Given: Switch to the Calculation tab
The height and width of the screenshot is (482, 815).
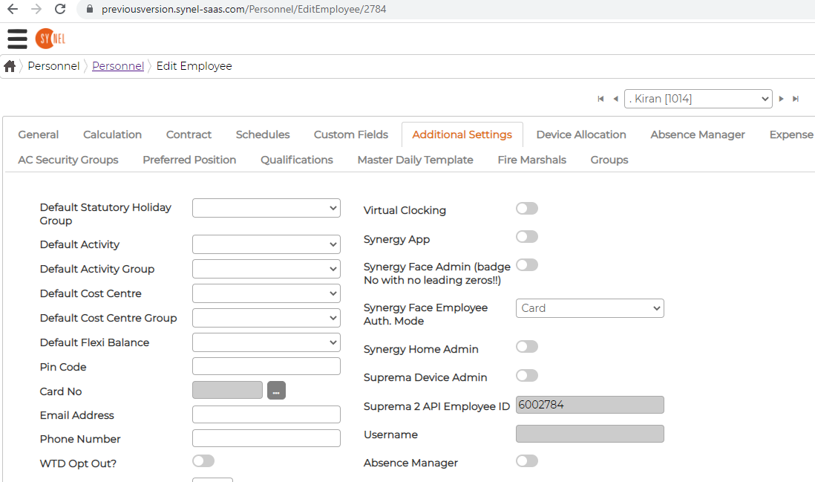Looking at the screenshot, I should (x=112, y=134).
